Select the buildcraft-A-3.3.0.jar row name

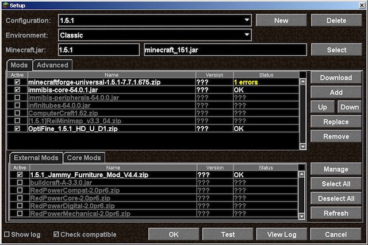(x=61, y=182)
